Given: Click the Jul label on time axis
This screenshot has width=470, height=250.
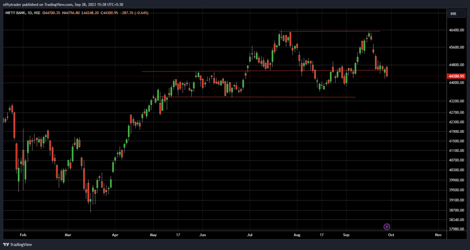Looking at the screenshot, I should (249, 235).
